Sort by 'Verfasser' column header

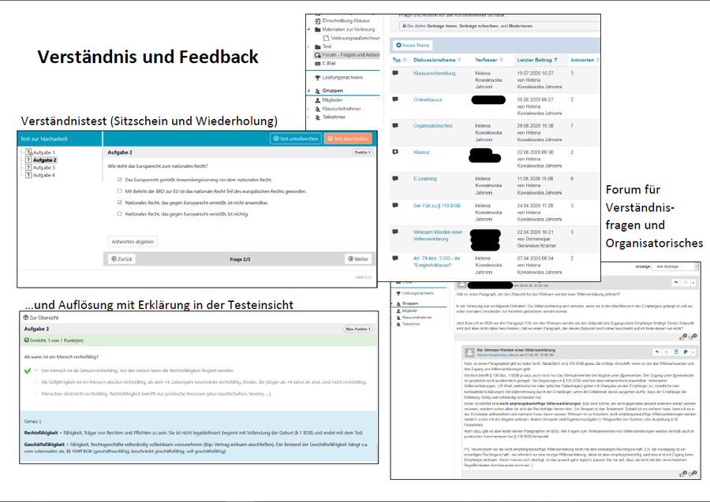[x=488, y=60]
